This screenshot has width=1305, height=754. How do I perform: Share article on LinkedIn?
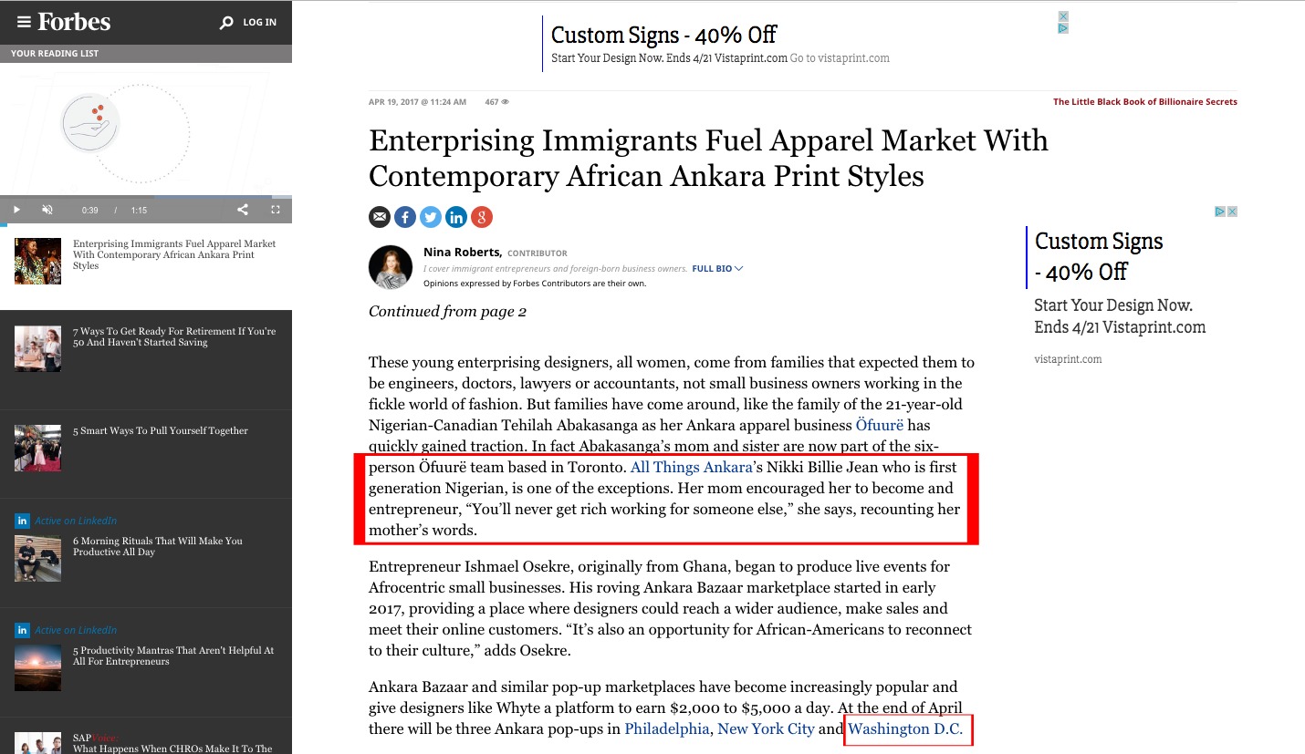tap(456, 217)
